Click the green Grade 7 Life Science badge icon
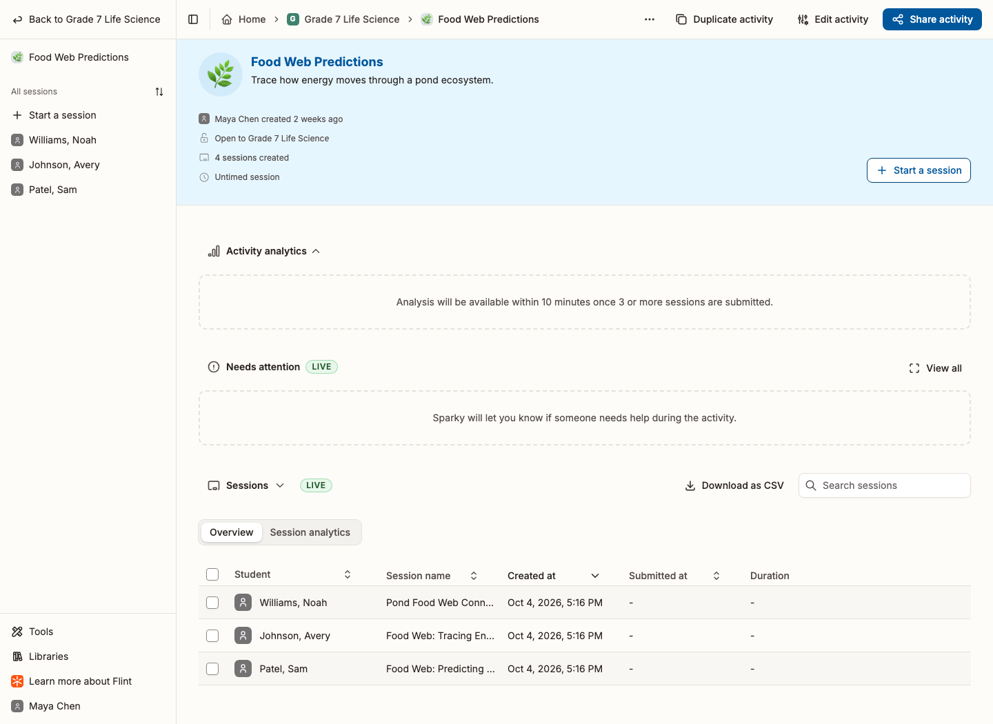993x724 pixels. [293, 19]
